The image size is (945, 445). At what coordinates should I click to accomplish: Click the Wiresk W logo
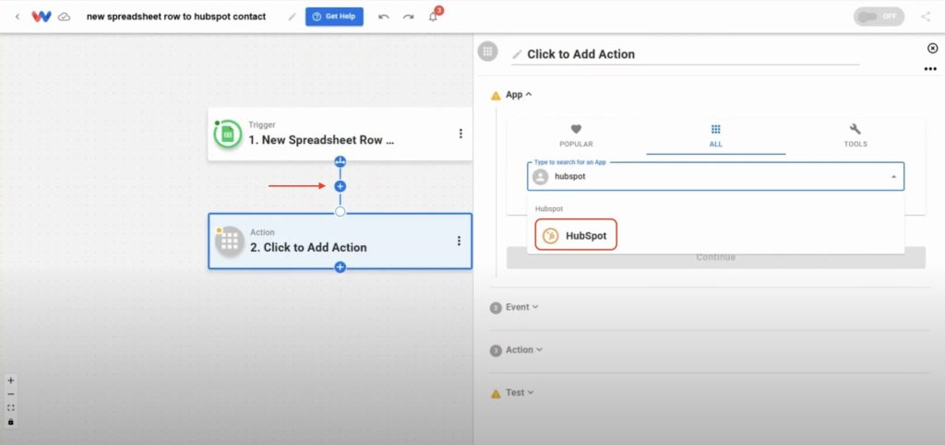click(41, 17)
